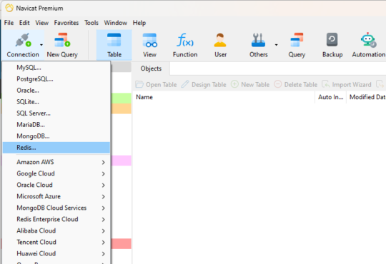The width and height of the screenshot is (386, 264).
Task: Click the Others tools icon
Action: pyautogui.click(x=258, y=40)
